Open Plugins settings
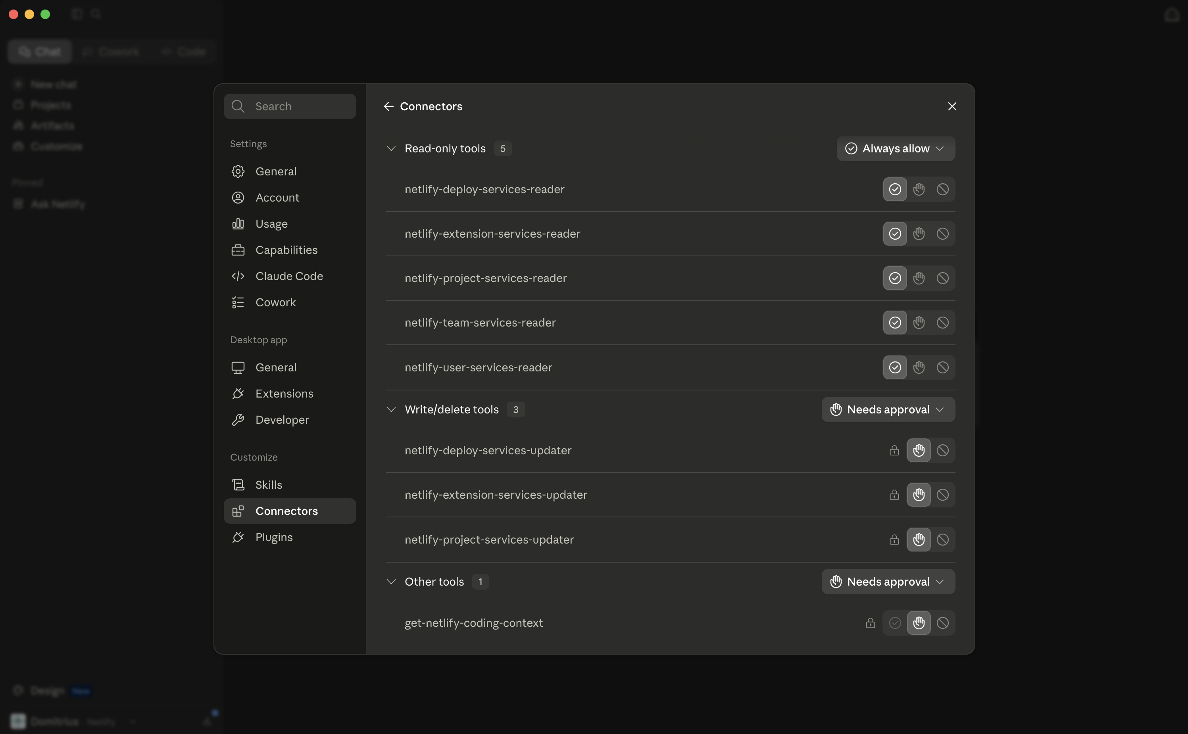Viewport: 1188px width, 734px height. [x=290, y=537]
